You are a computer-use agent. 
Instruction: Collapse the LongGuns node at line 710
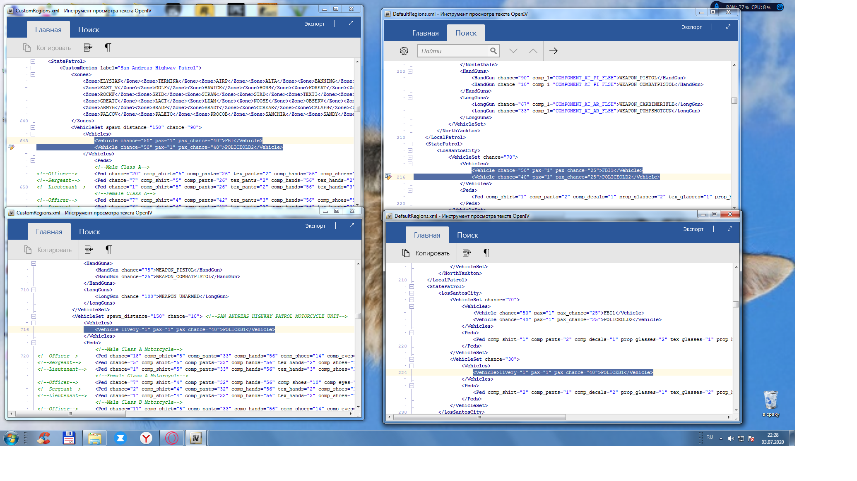[34, 290]
